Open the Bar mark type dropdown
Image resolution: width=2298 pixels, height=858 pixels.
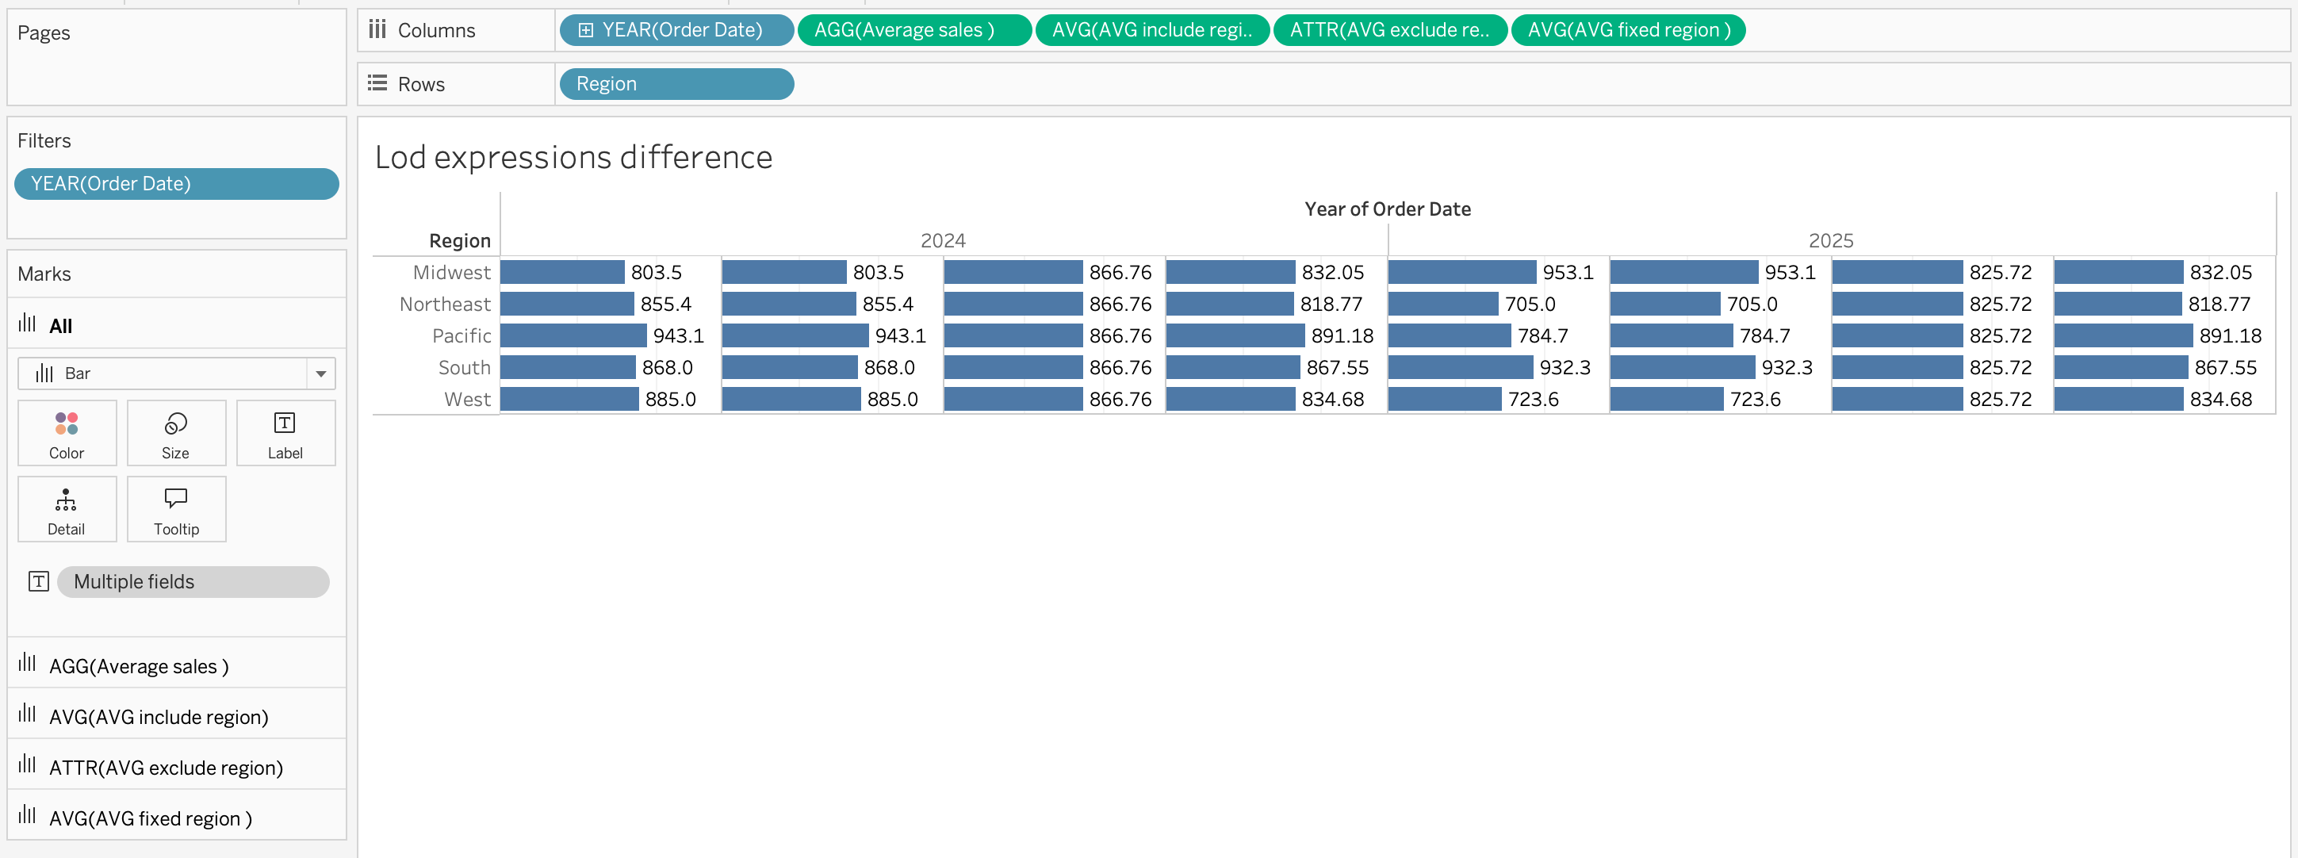coord(320,373)
